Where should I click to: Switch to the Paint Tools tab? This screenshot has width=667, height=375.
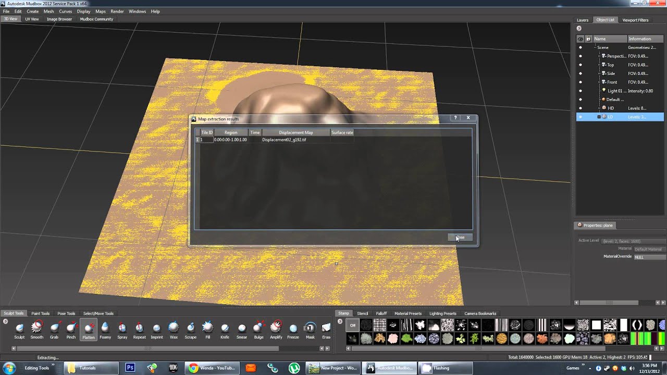40,314
